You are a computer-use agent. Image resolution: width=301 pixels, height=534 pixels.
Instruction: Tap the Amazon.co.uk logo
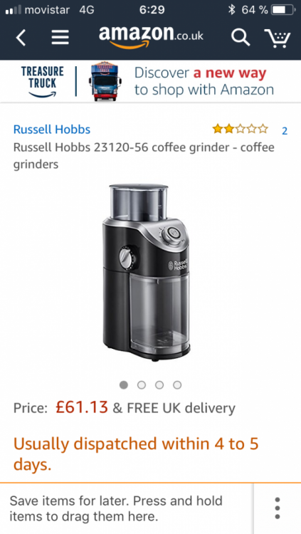pyautogui.click(x=151, y=37)
